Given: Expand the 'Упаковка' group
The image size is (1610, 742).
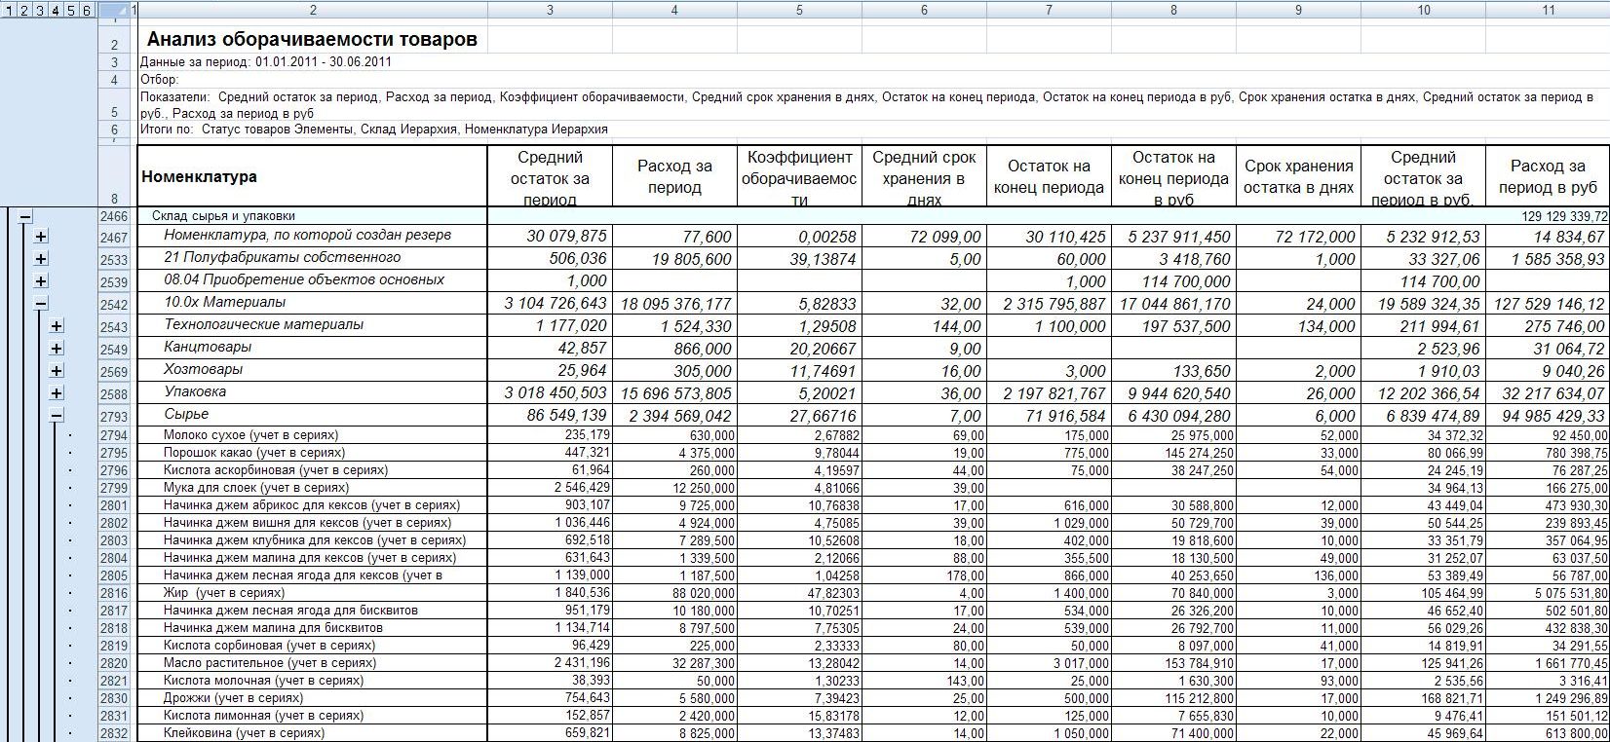Looking at the screenshot, I should pyautogui.click(x=57, y=393).
